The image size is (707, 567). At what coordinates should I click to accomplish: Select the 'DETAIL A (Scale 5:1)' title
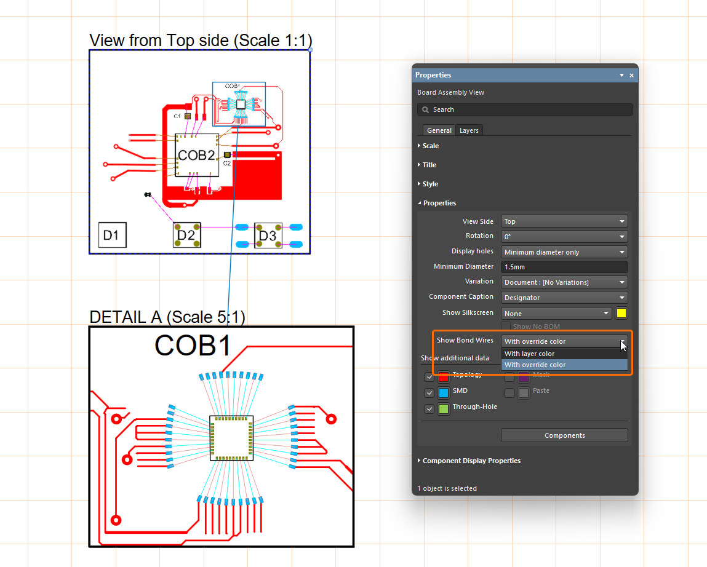click(167, 317)
